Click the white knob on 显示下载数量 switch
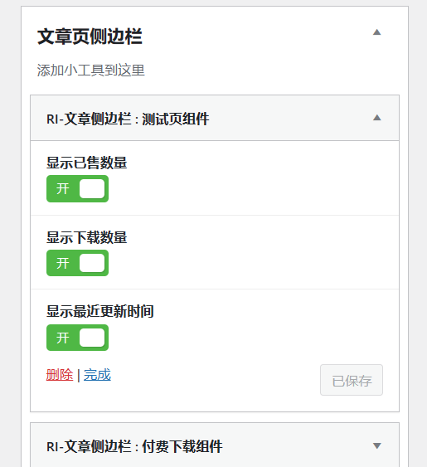 92,263
